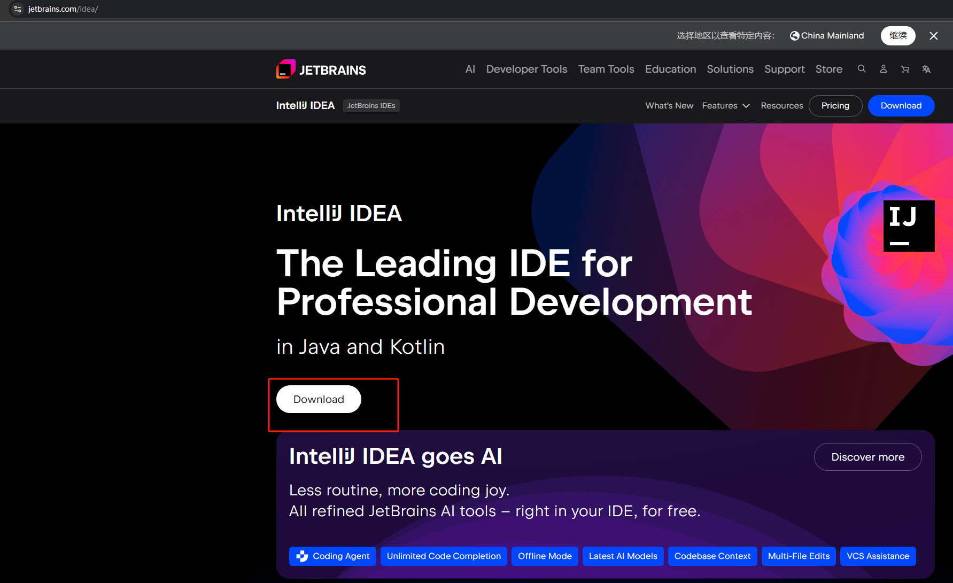This screenshot has height=583, width=953.
Task: Click the 继续 continue button
Action: coord(898,36)
